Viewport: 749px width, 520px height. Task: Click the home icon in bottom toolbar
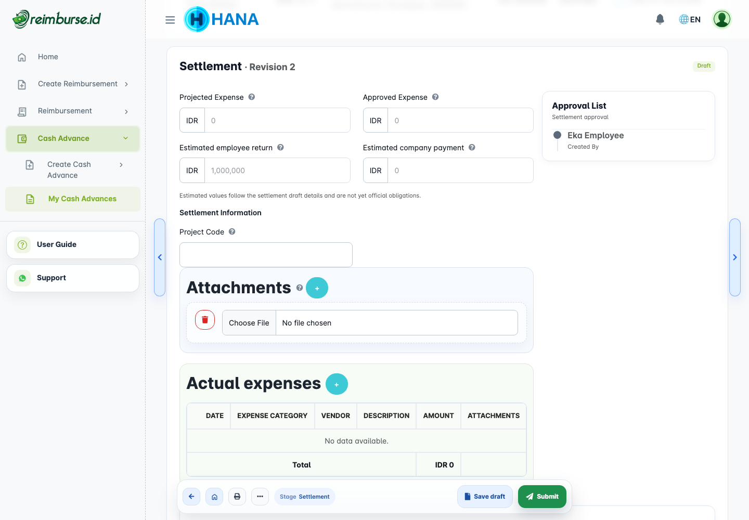[x=214, y=497]
